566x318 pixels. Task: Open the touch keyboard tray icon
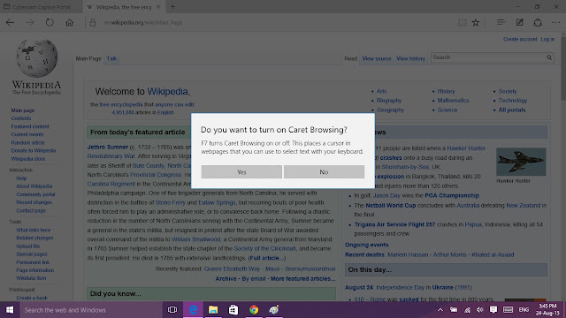coord(508,310)
